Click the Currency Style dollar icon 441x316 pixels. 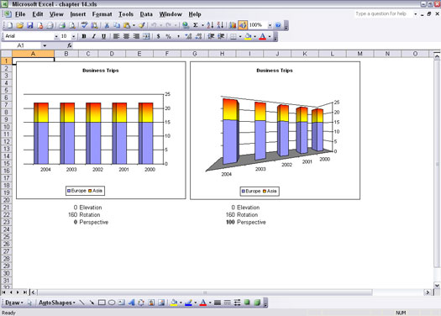(159, 36)
